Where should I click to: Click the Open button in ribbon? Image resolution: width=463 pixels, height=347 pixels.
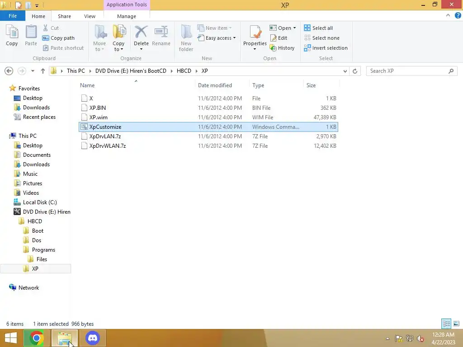point(280,28)
